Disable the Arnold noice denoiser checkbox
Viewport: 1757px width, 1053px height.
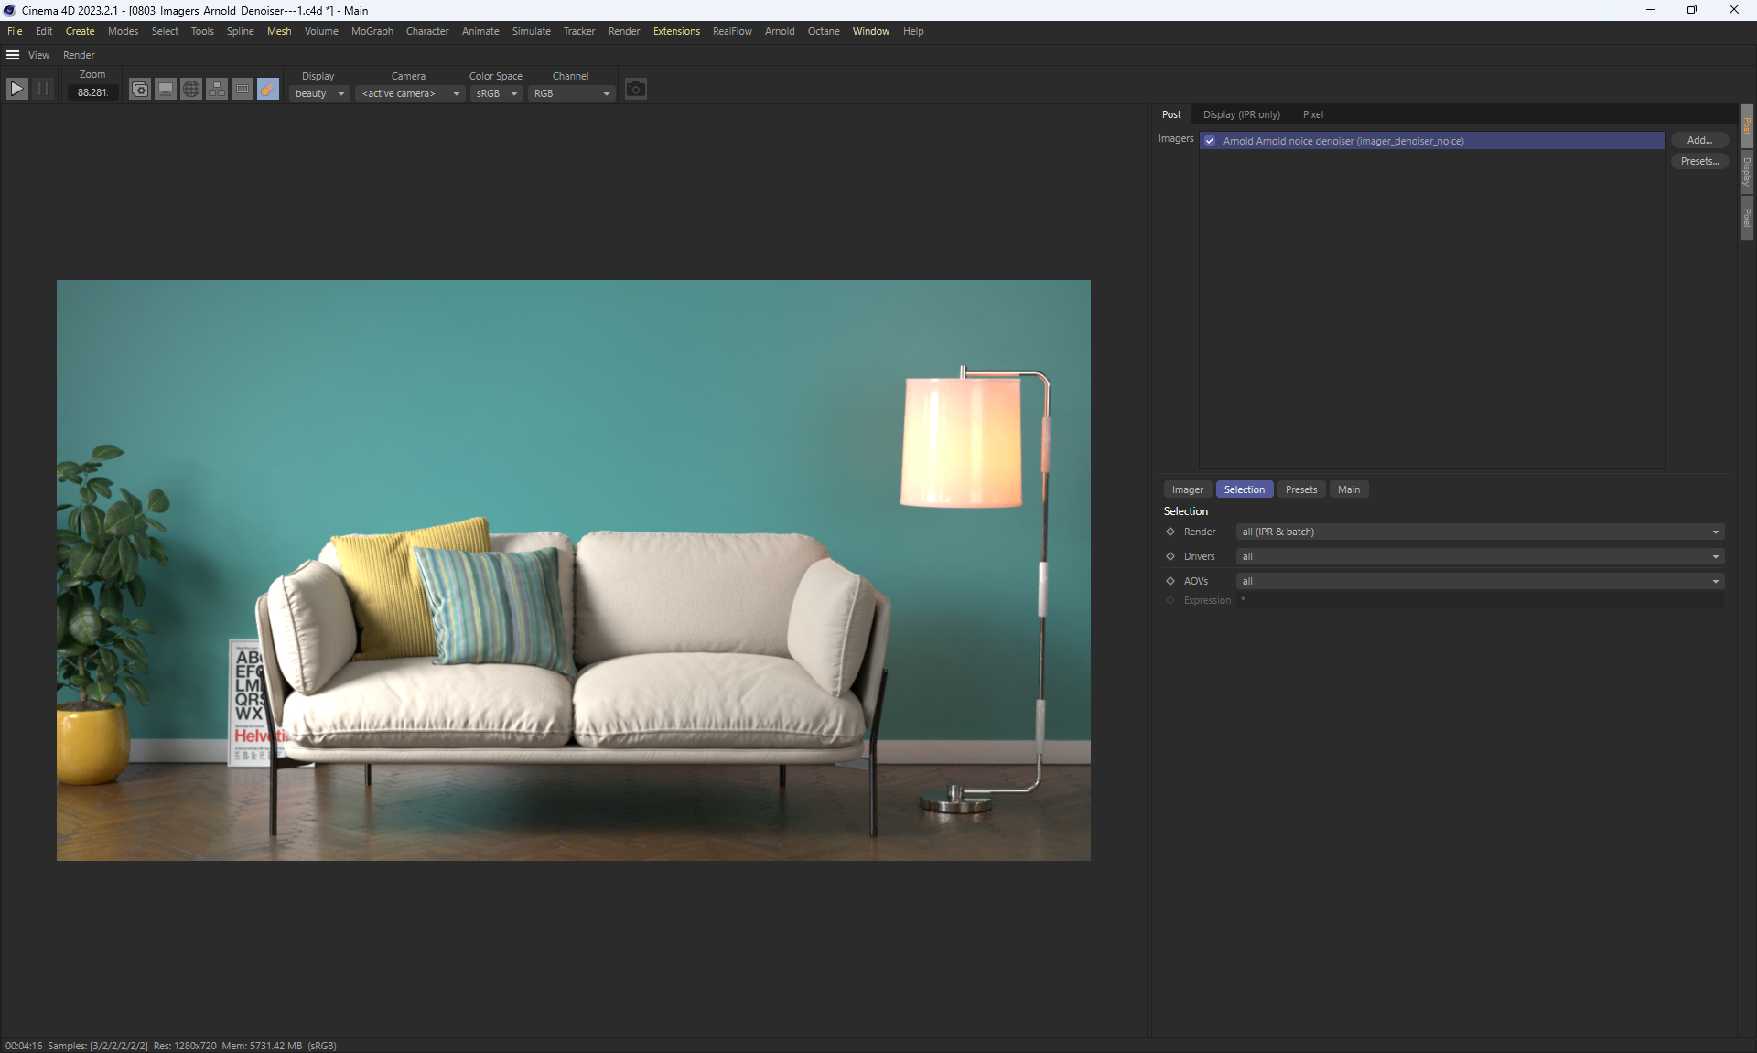(x=1210, y=141)
